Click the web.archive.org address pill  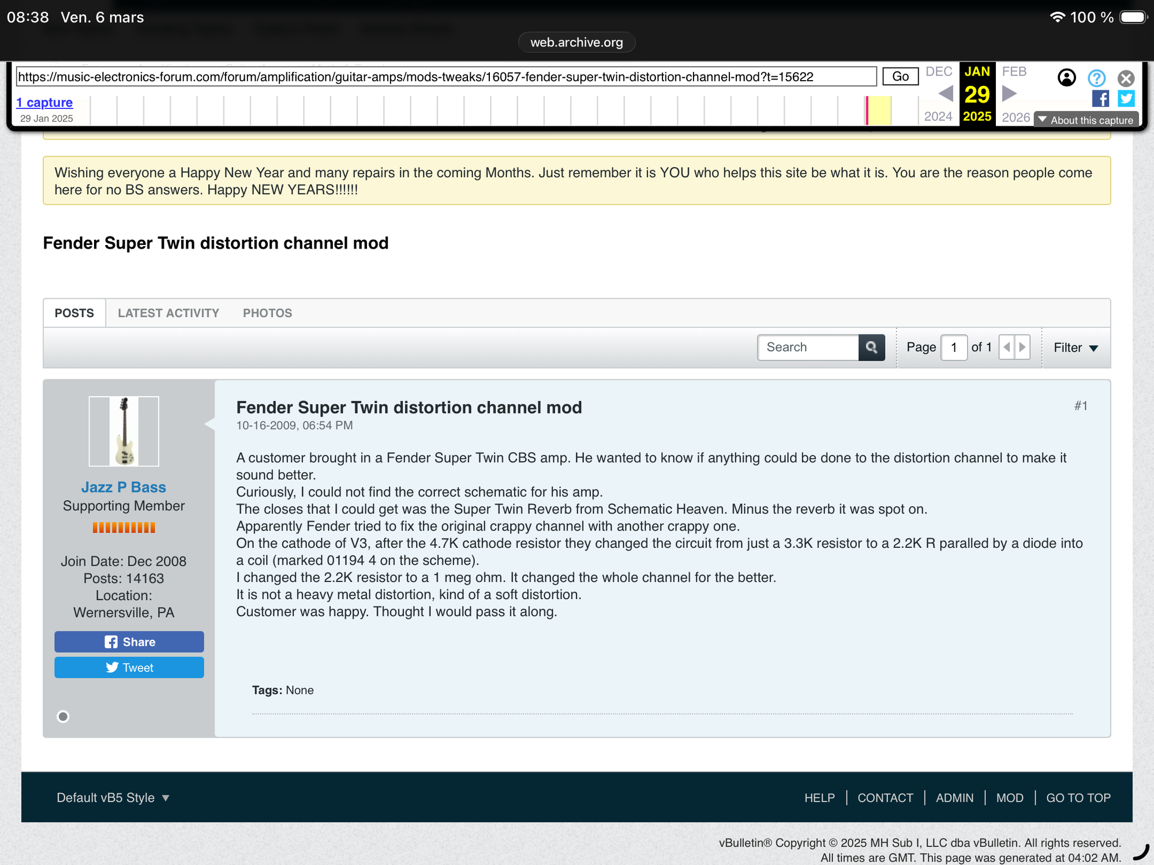pyautogui.click(x=577, y=42)
